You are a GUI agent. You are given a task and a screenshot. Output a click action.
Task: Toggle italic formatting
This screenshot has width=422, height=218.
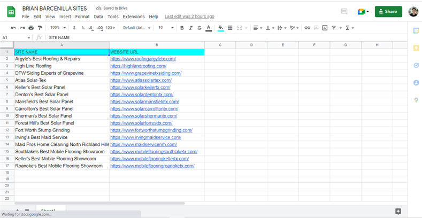[x=190, y=28]
